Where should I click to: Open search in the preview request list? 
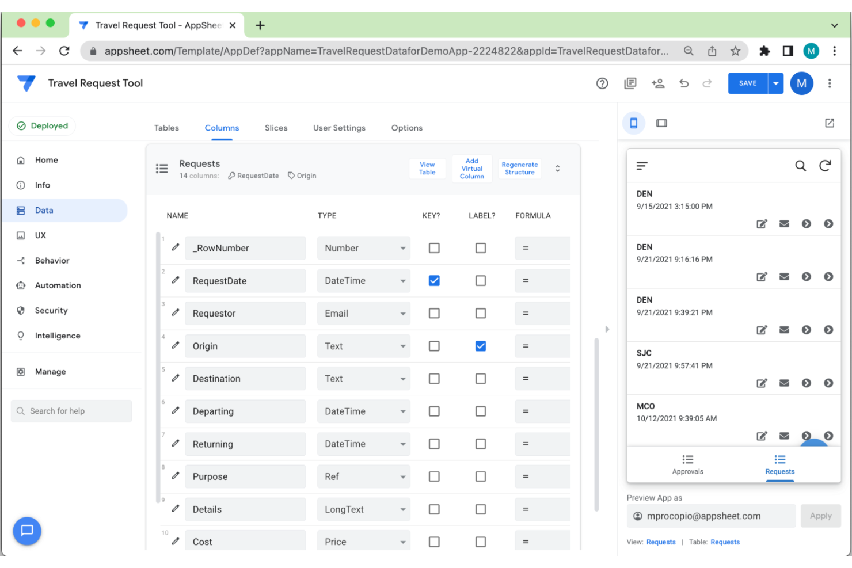[801, 166]
